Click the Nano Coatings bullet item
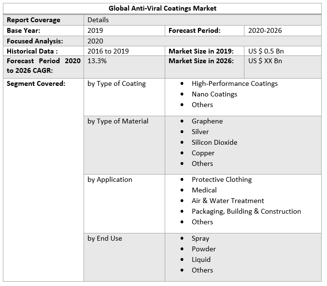Screen dimensions: 327x286 pos(214,94)
